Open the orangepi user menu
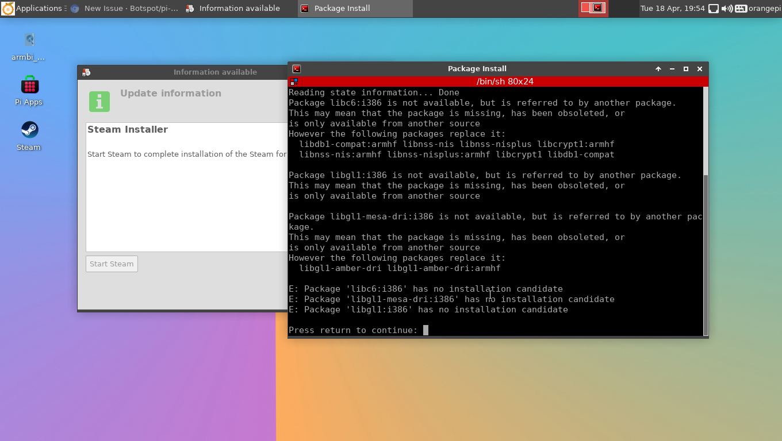Image resolution: width=782 pixels, height=441 pixels. 765,8
